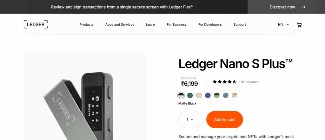
Task: Click the Ledger logo in header
Action: 36,24
